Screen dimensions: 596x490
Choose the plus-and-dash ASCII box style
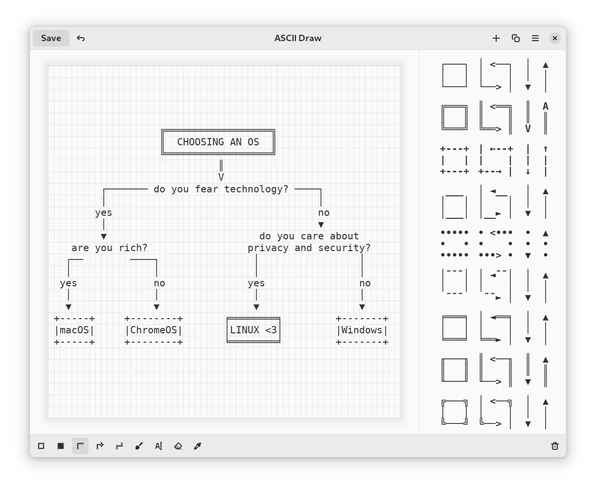click(495, 160)
